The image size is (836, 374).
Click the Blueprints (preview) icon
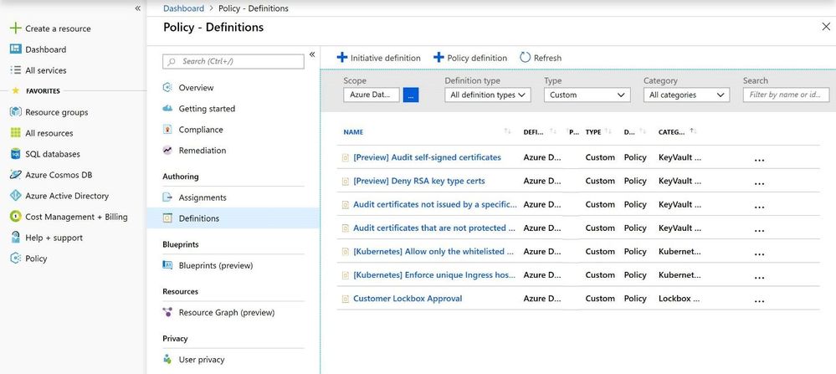click(167, 265)
